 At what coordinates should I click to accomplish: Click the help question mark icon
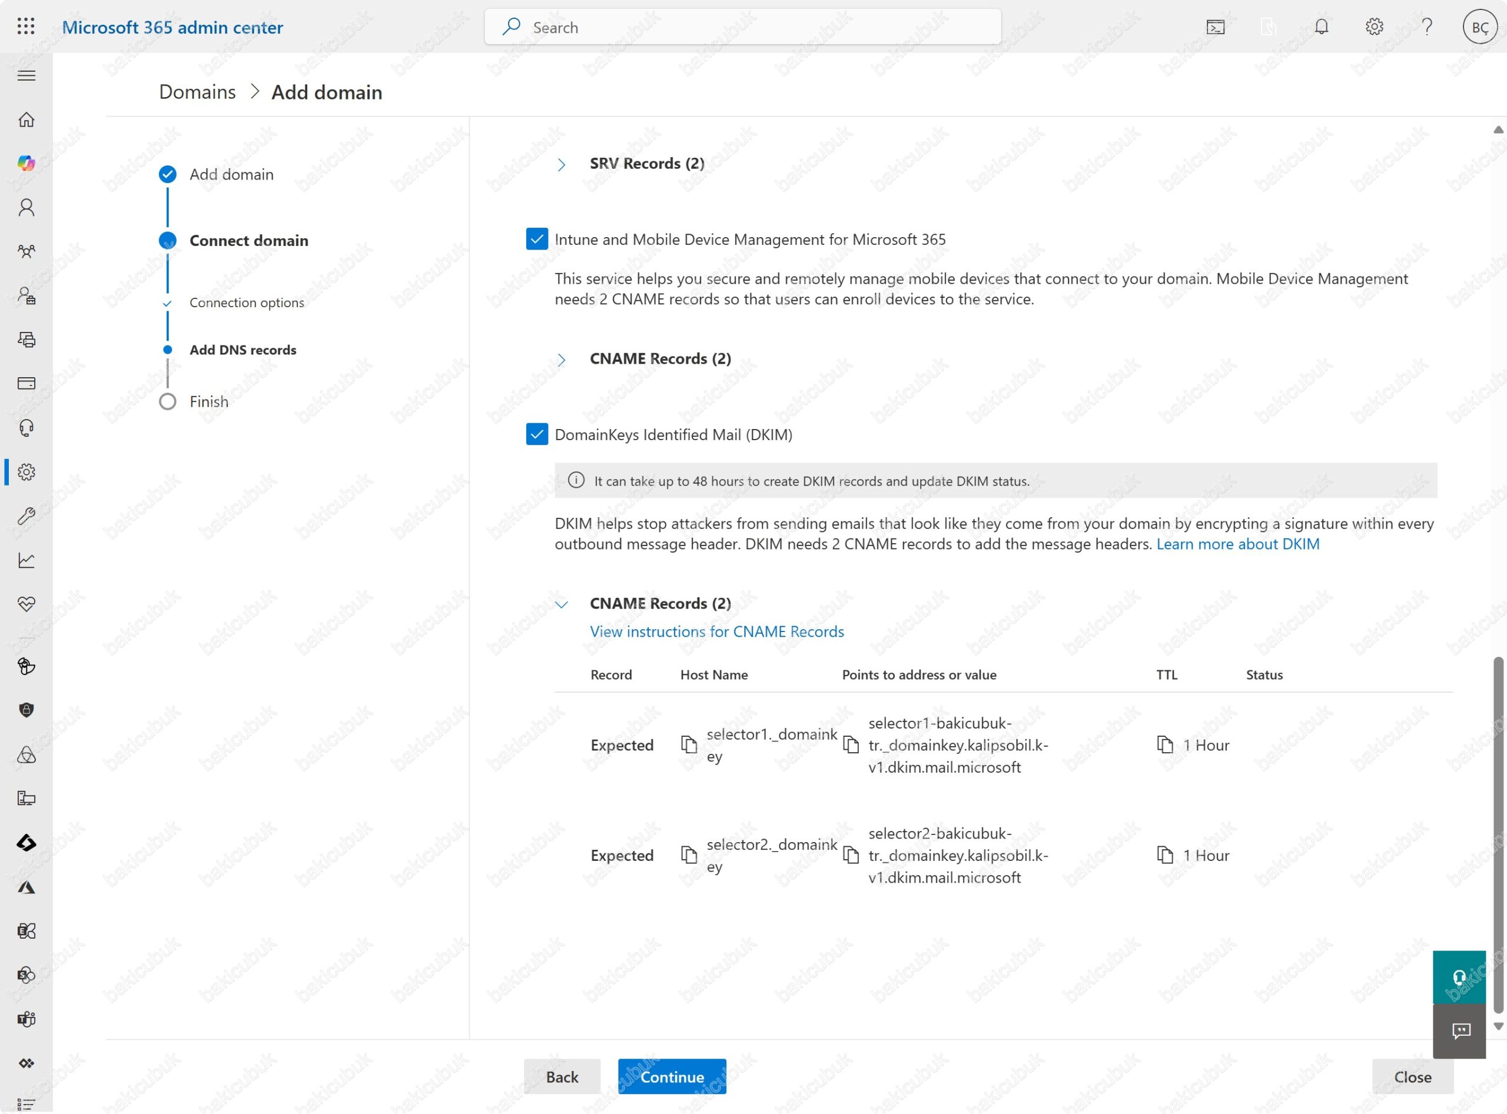[1426, 27]
